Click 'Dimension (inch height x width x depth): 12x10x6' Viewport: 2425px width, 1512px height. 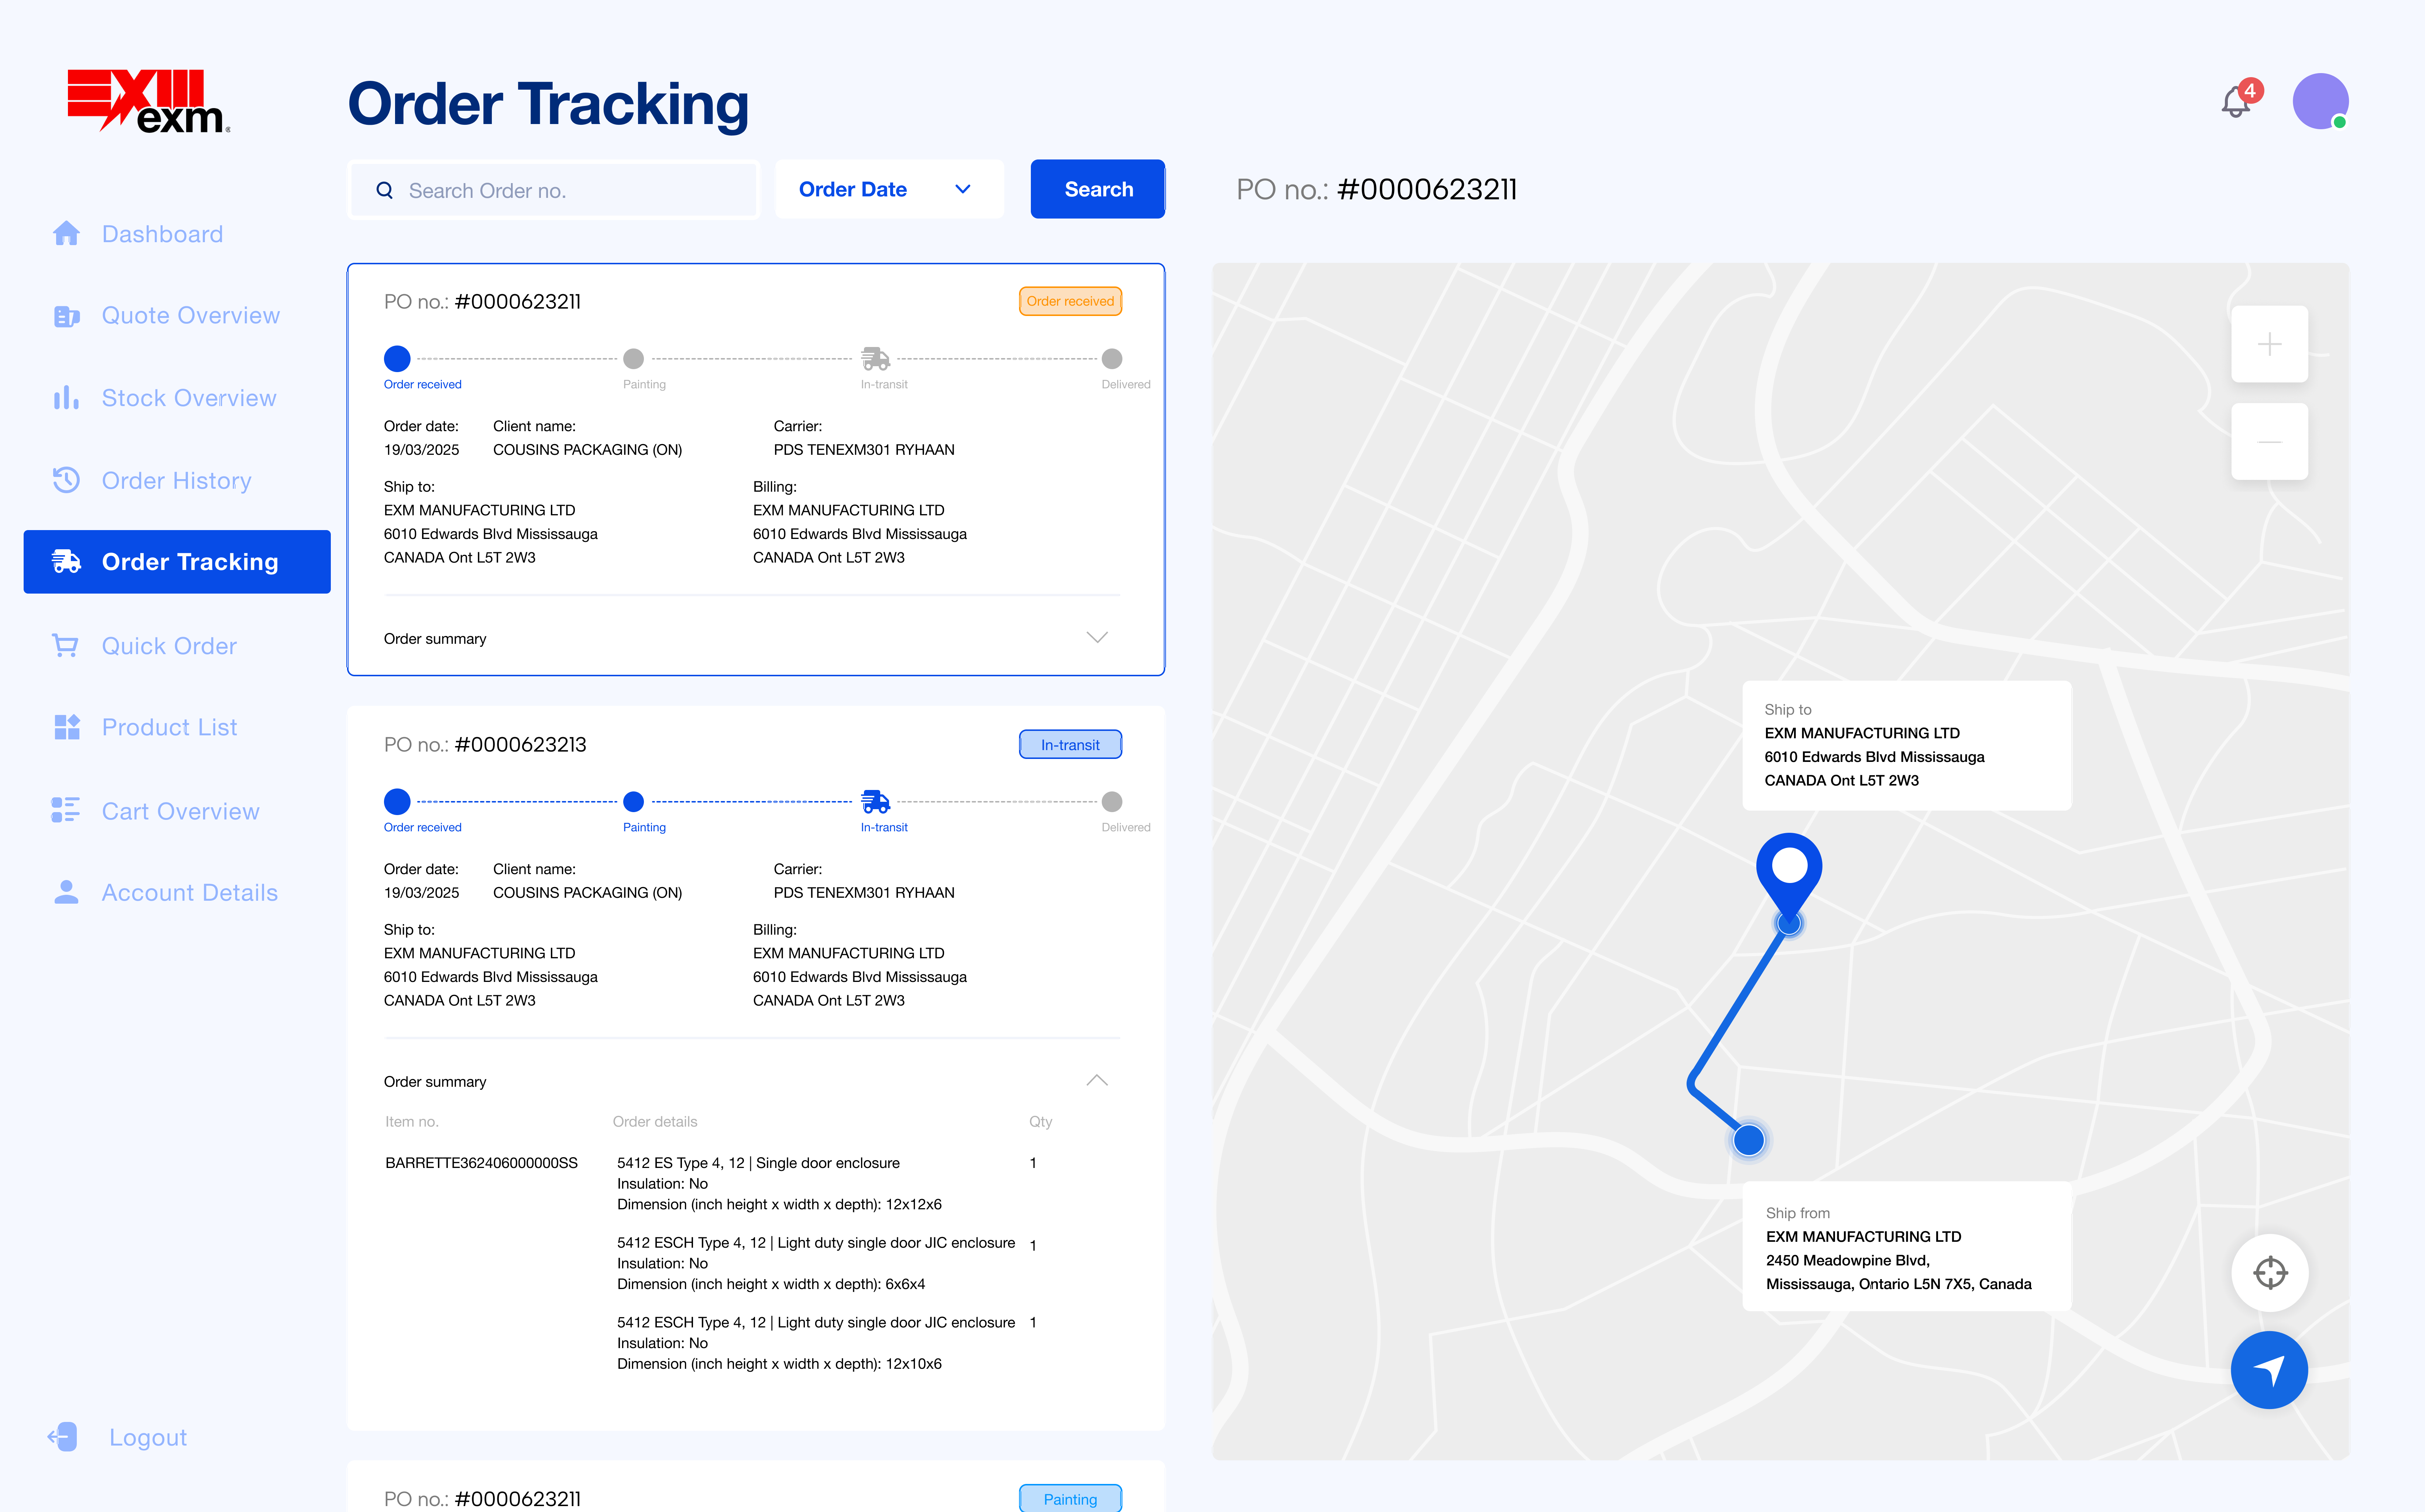click(x=779, y=1364)
